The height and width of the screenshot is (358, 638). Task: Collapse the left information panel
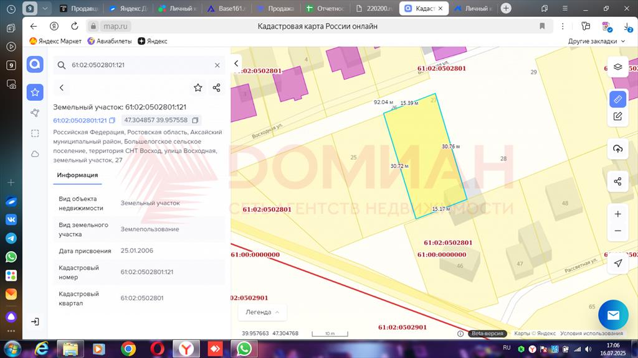click(x=237, y=63)
